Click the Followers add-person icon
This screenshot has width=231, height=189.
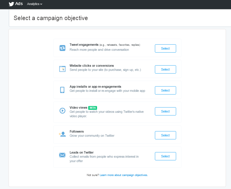[62, 134]
